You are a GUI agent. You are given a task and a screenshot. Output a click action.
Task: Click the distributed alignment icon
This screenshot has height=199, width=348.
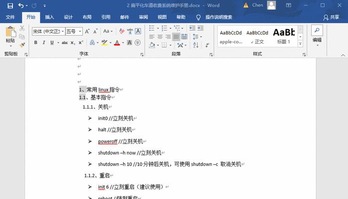(184, 36)
